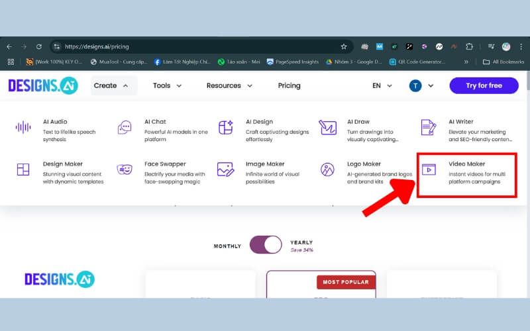Expand the Resources dropdown menu
The image size is (530, 331).
[229, 85]
